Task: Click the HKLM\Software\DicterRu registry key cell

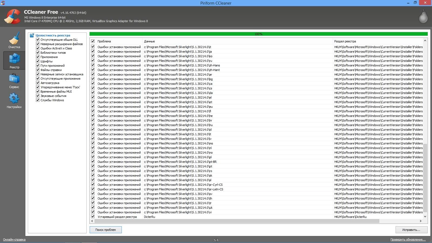Action: [x=350, y=217]
